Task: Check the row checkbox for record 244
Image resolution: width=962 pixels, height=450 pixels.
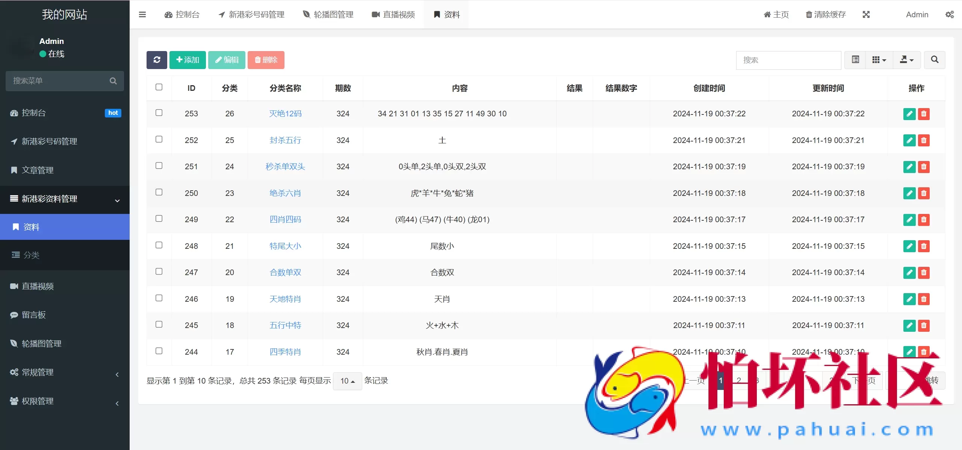Action: (x=159, y=351)
